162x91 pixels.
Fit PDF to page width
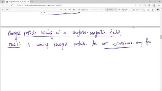click(x=74, y=10)
